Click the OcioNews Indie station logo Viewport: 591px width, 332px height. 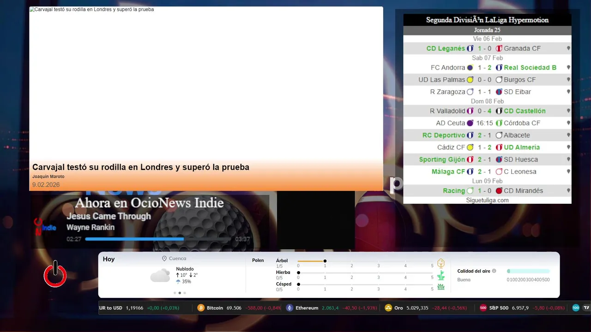click(45, 226)
